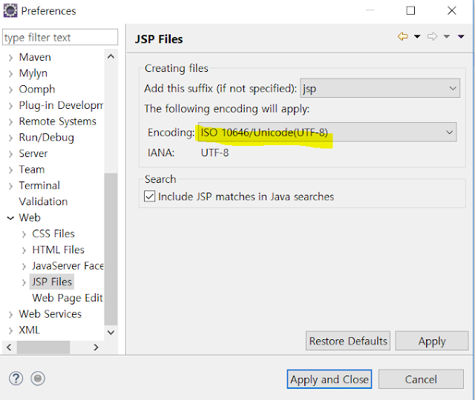Select Web Page Editor tree item

68,298
